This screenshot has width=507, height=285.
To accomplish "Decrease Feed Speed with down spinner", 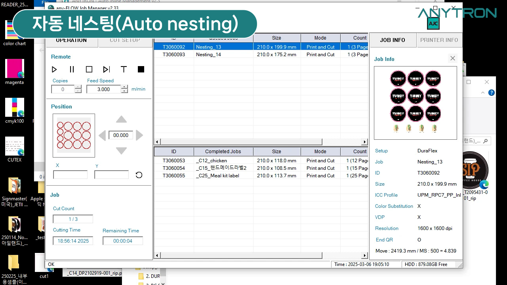I will (124, 91).
